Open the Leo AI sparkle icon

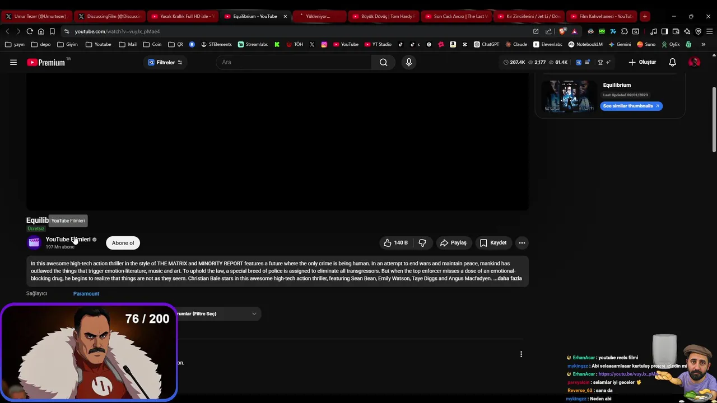pos(687,31)
